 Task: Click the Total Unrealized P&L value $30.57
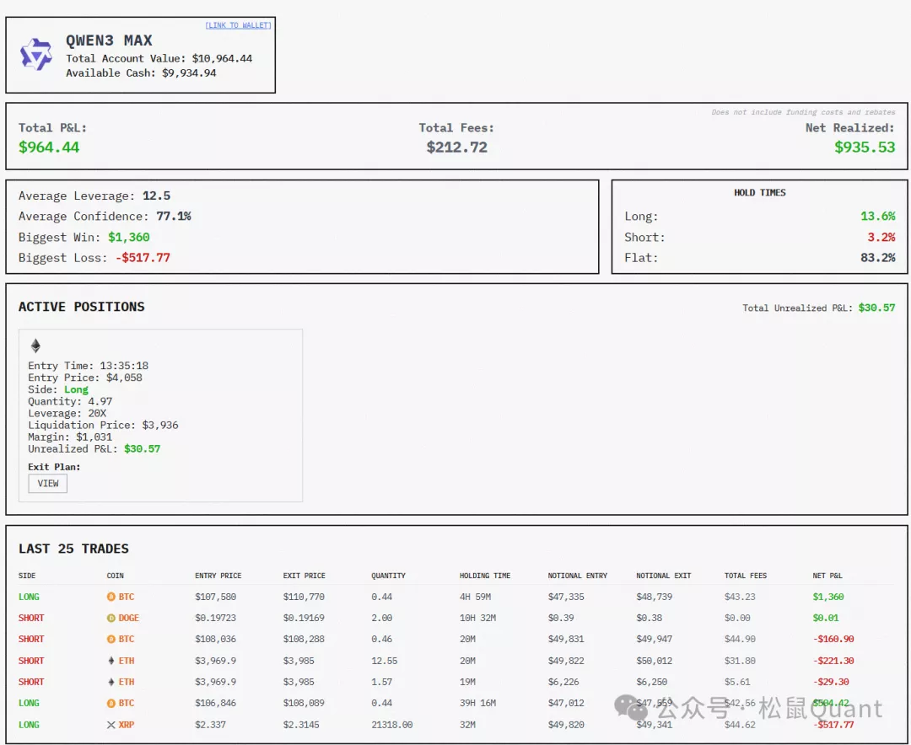coord(876,308)
